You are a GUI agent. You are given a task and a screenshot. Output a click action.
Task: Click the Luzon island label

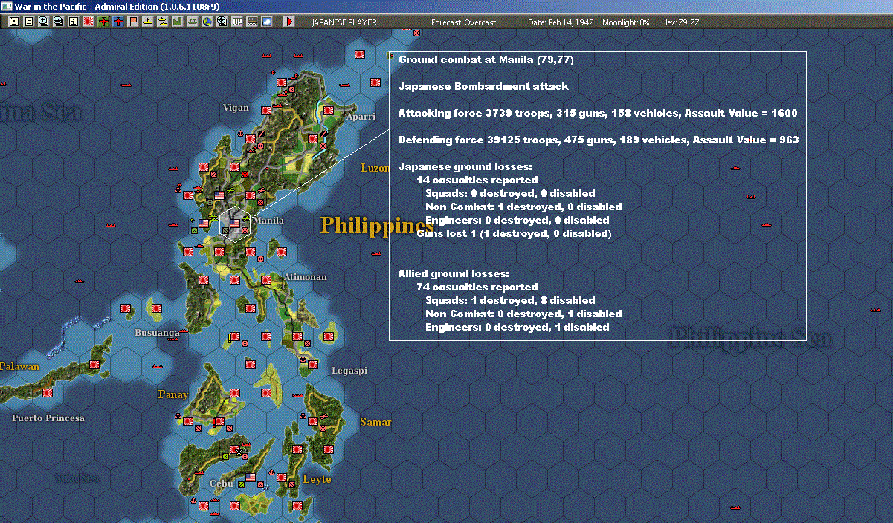click(375, 168)
